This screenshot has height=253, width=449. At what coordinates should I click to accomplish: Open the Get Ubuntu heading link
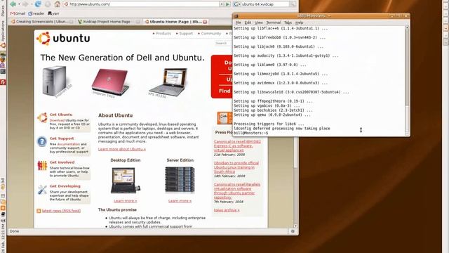tap(61, 115)
